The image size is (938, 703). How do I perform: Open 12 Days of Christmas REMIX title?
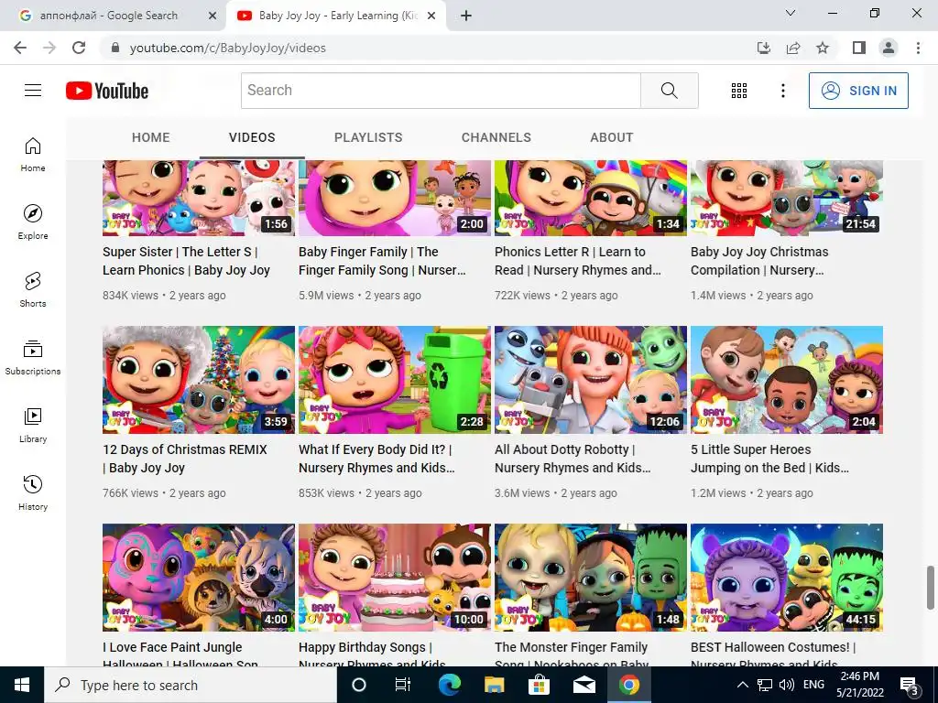pos(185,459)
